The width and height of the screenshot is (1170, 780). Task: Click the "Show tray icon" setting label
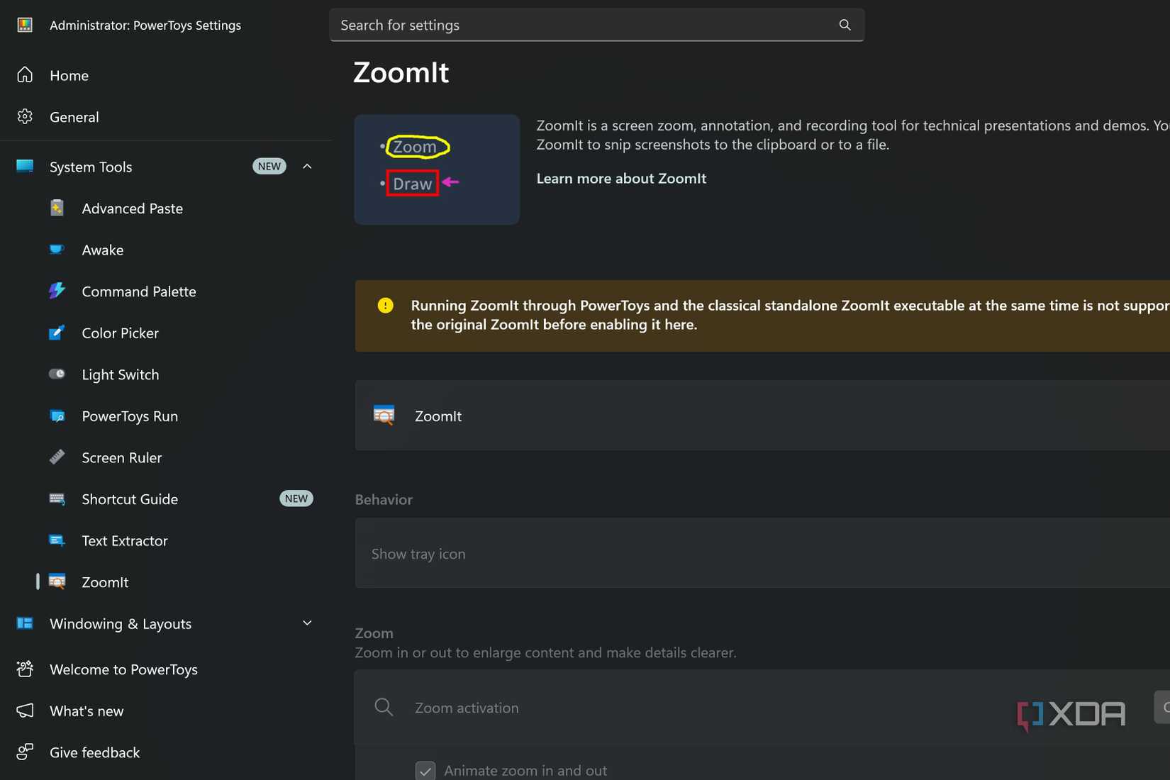click(x=418, y=554)
